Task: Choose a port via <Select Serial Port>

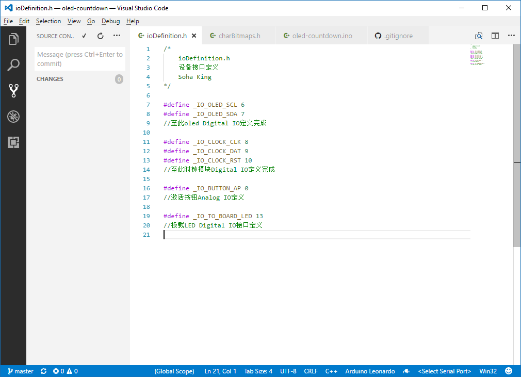Action: [445, 371]
